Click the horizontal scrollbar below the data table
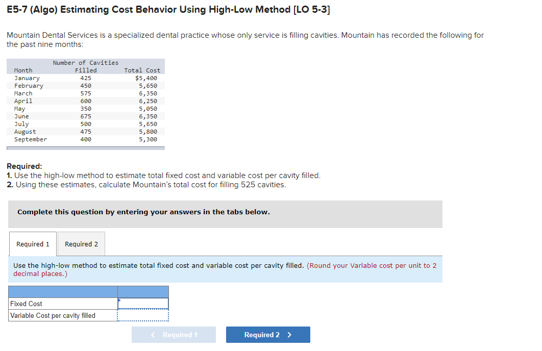This screenshot has width=542, height=351. pyautogui.click(x=85, y=147)
